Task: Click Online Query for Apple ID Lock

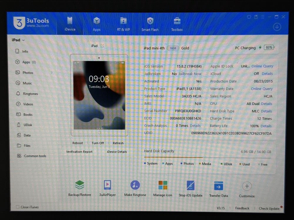Action: [x=262, y=66]
